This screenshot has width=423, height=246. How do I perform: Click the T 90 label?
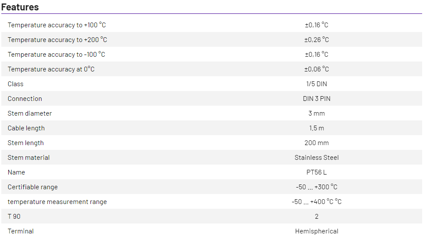(14, 217)
